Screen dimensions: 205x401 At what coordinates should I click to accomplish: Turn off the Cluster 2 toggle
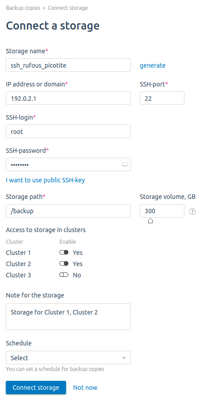click(64, 263)
